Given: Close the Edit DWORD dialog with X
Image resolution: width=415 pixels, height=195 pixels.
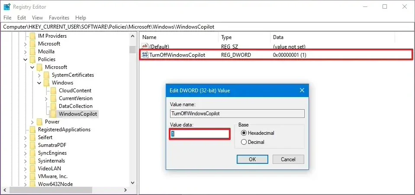Looking at the screenshot, I should pyautogui.click(x=302, y=90).
